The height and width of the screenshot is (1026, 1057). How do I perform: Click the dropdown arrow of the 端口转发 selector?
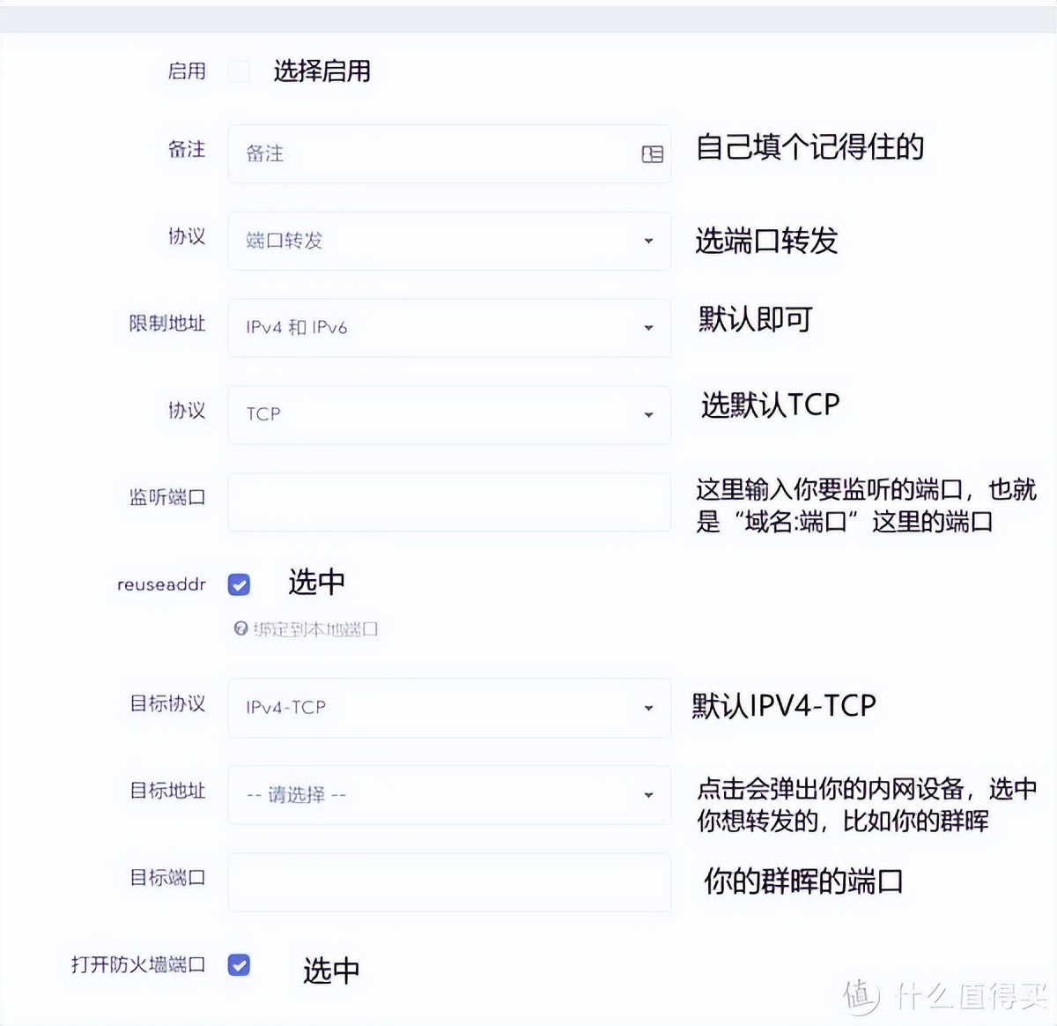point(649,241)
